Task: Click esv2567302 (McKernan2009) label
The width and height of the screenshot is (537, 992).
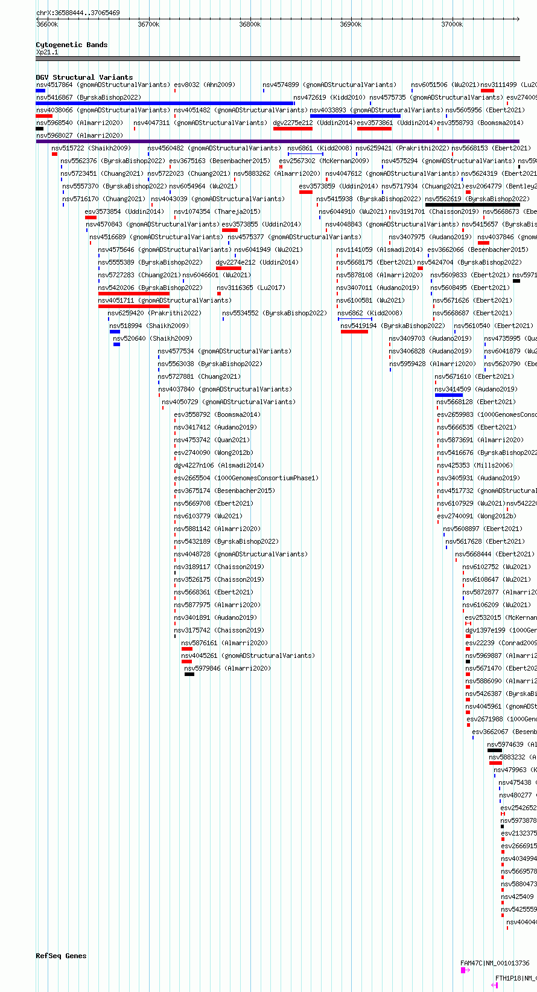Action: click(324, 161)
